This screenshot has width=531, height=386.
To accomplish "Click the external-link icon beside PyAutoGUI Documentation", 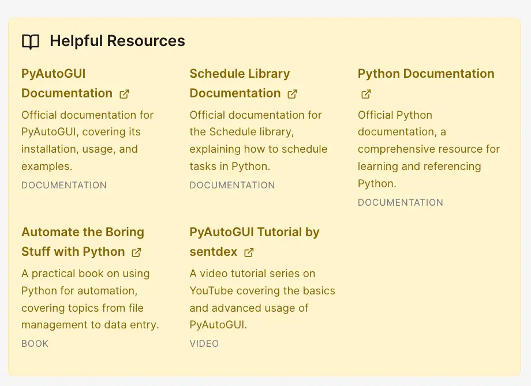I will coord(124,94).
